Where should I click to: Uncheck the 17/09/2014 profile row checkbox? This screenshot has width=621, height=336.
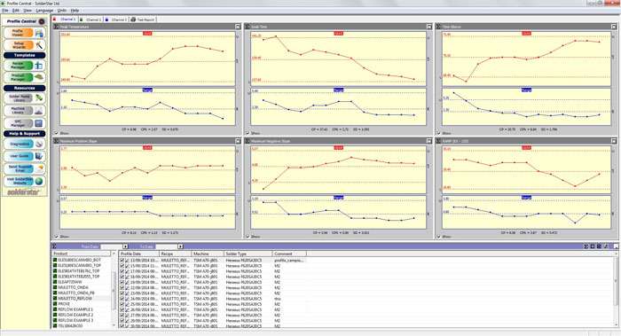(122, 271)
